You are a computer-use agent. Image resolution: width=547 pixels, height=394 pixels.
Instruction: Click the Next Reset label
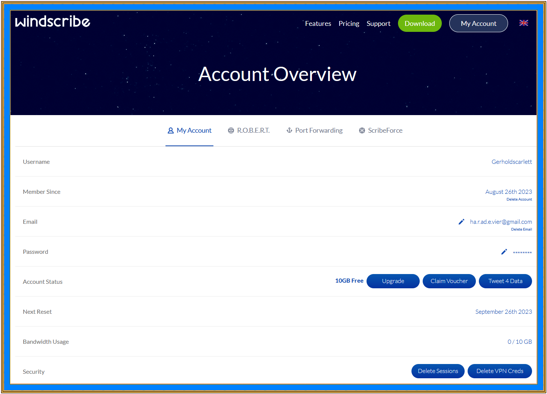[x=37, y=312]
